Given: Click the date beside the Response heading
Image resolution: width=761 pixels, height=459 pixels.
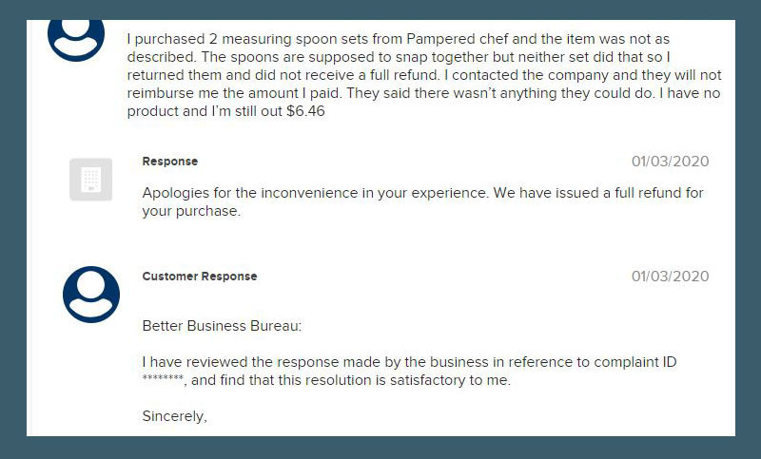Looking at the screenshot, I should [x=670, y=162].
